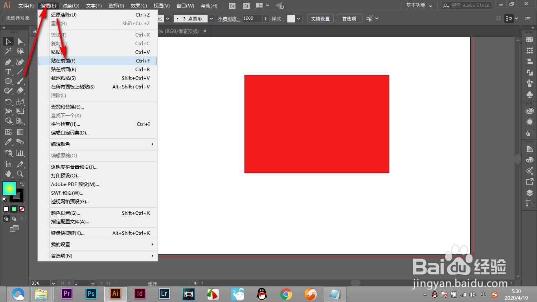Go to next artboard arrow

(102, 283)
